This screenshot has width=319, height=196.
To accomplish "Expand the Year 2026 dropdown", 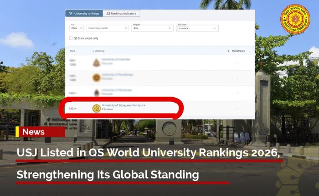I will coord(77,28).
